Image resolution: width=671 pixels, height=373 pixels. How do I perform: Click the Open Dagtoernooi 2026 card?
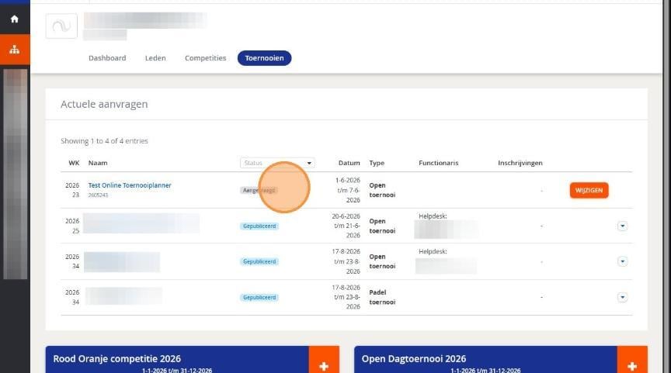[x=485, y=359]
